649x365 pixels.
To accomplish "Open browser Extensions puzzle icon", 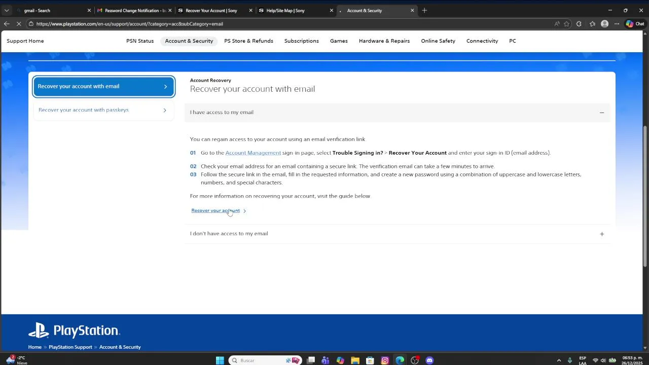I will [579, 24].
